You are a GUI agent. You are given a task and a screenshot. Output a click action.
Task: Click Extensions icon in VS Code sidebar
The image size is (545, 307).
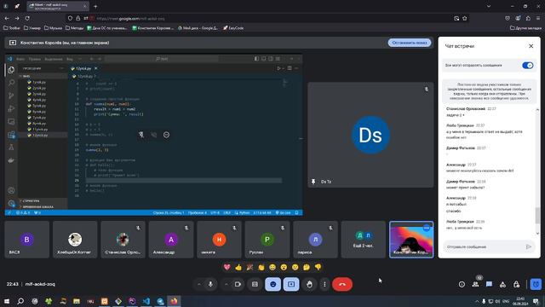(x=11, y=135)
